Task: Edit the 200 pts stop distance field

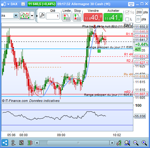Action: [x=139, y=12]
